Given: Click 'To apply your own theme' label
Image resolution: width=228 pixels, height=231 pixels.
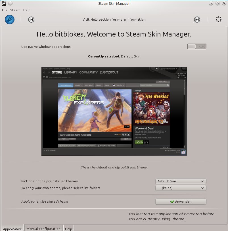Looking at the screenshot, I should click(x=60, y=188).
